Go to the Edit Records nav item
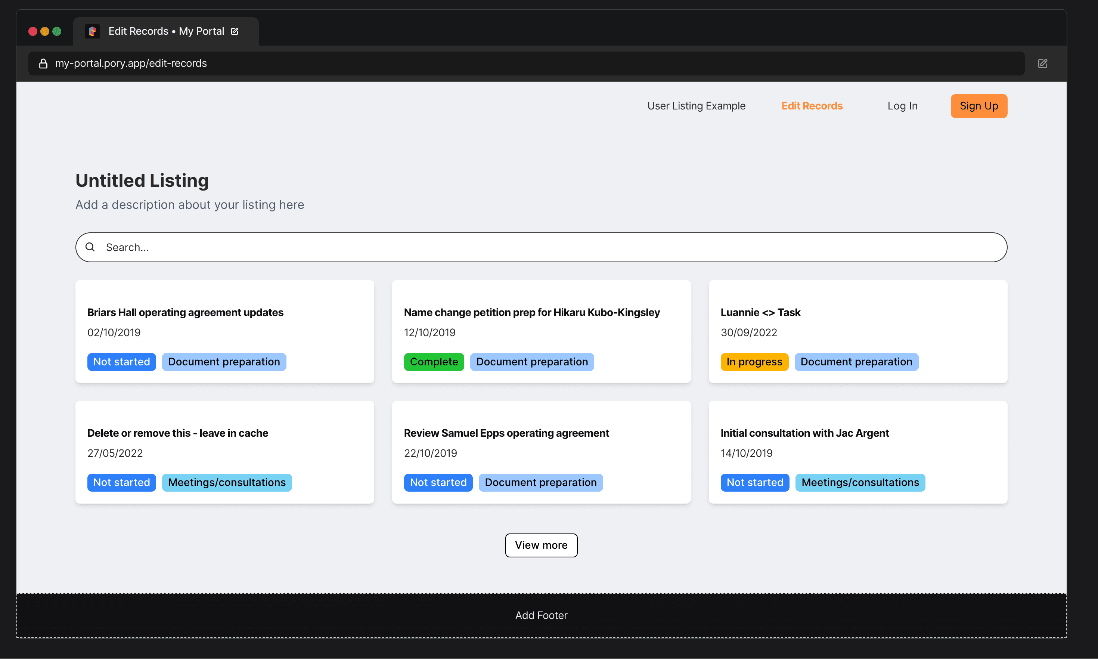 point(812,106)
